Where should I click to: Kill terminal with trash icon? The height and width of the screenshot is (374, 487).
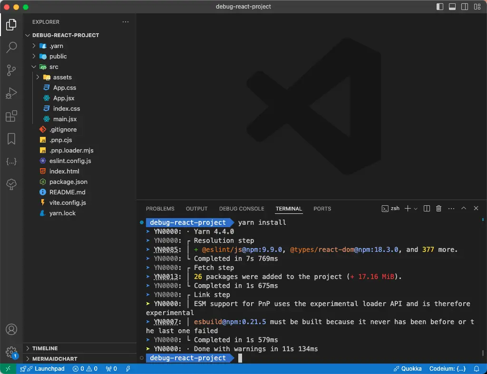pyautogui.click(x=439, y=209)
